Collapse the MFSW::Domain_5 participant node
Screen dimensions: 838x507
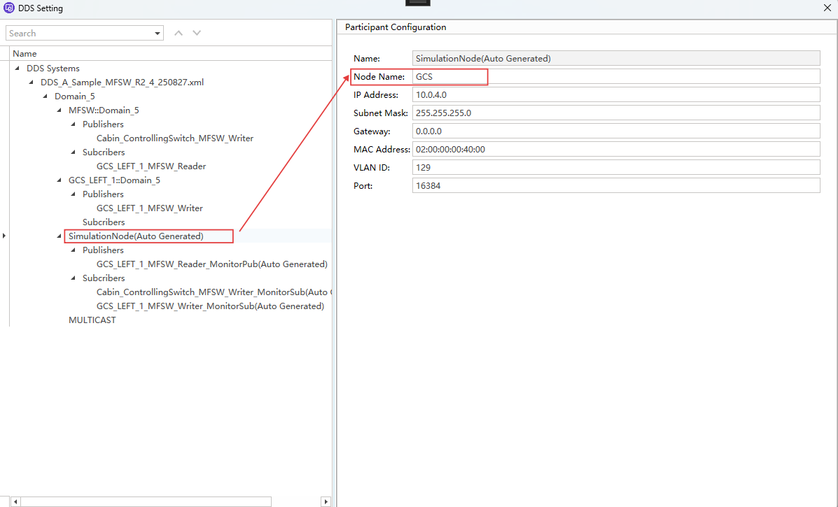(59, 110)
